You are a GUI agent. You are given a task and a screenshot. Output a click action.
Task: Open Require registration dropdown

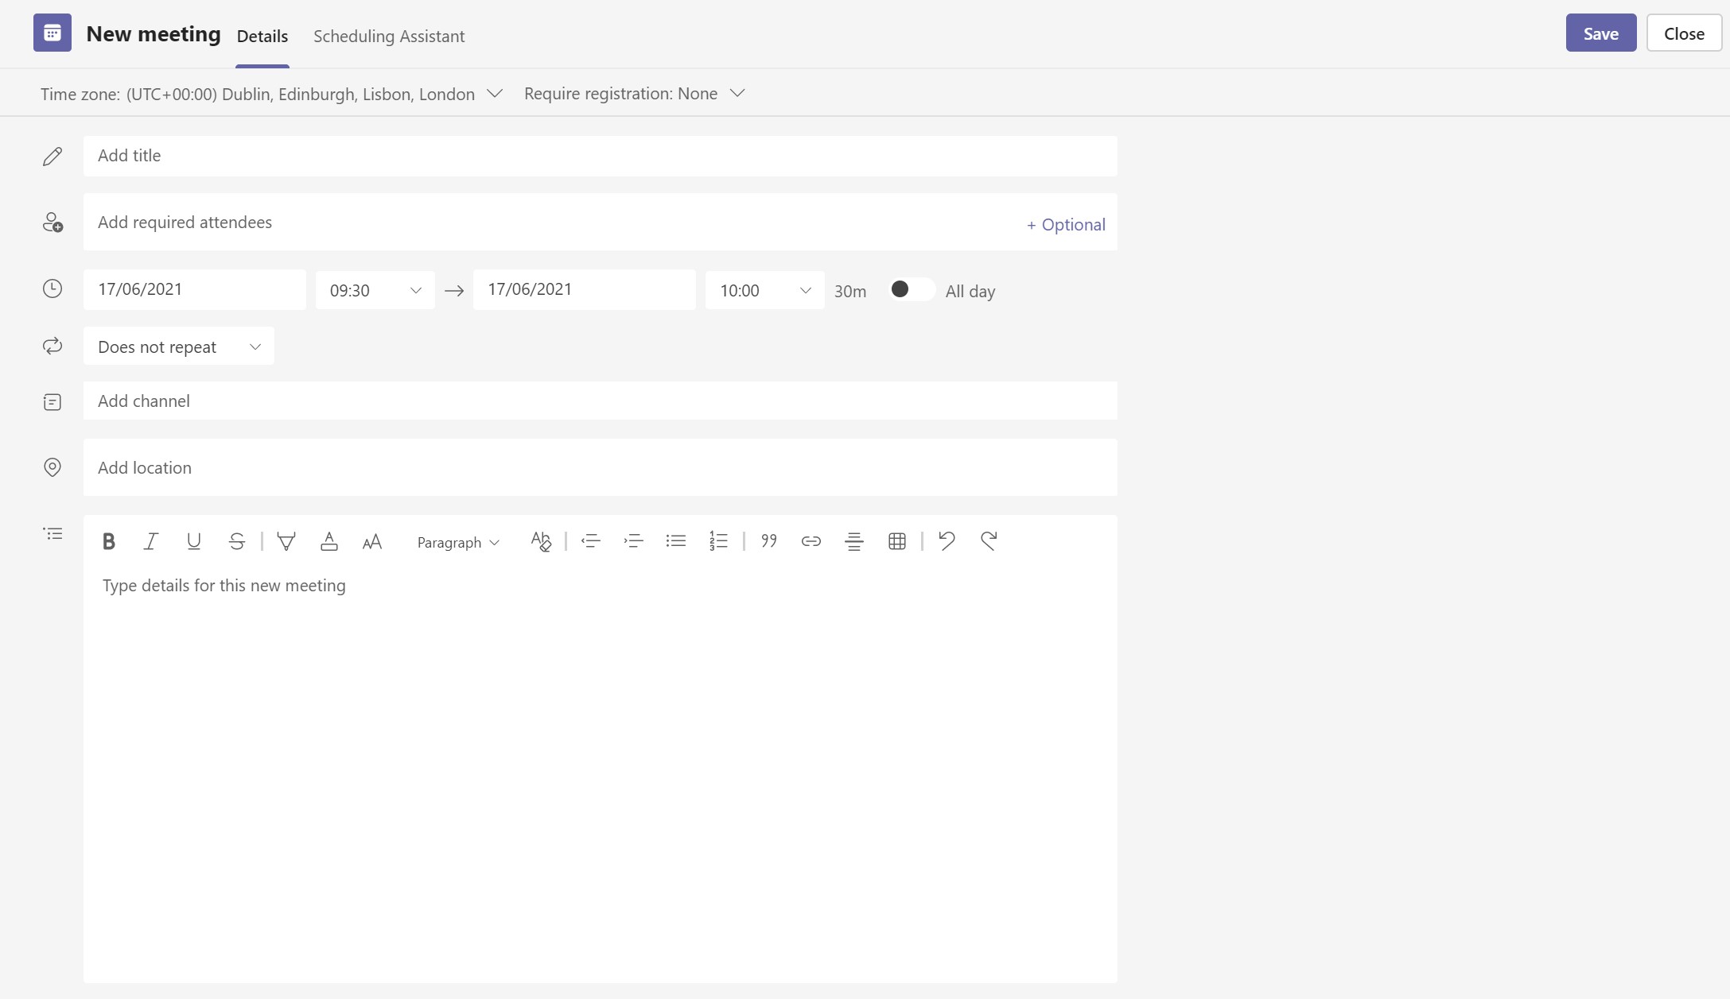tap(635, 93)
